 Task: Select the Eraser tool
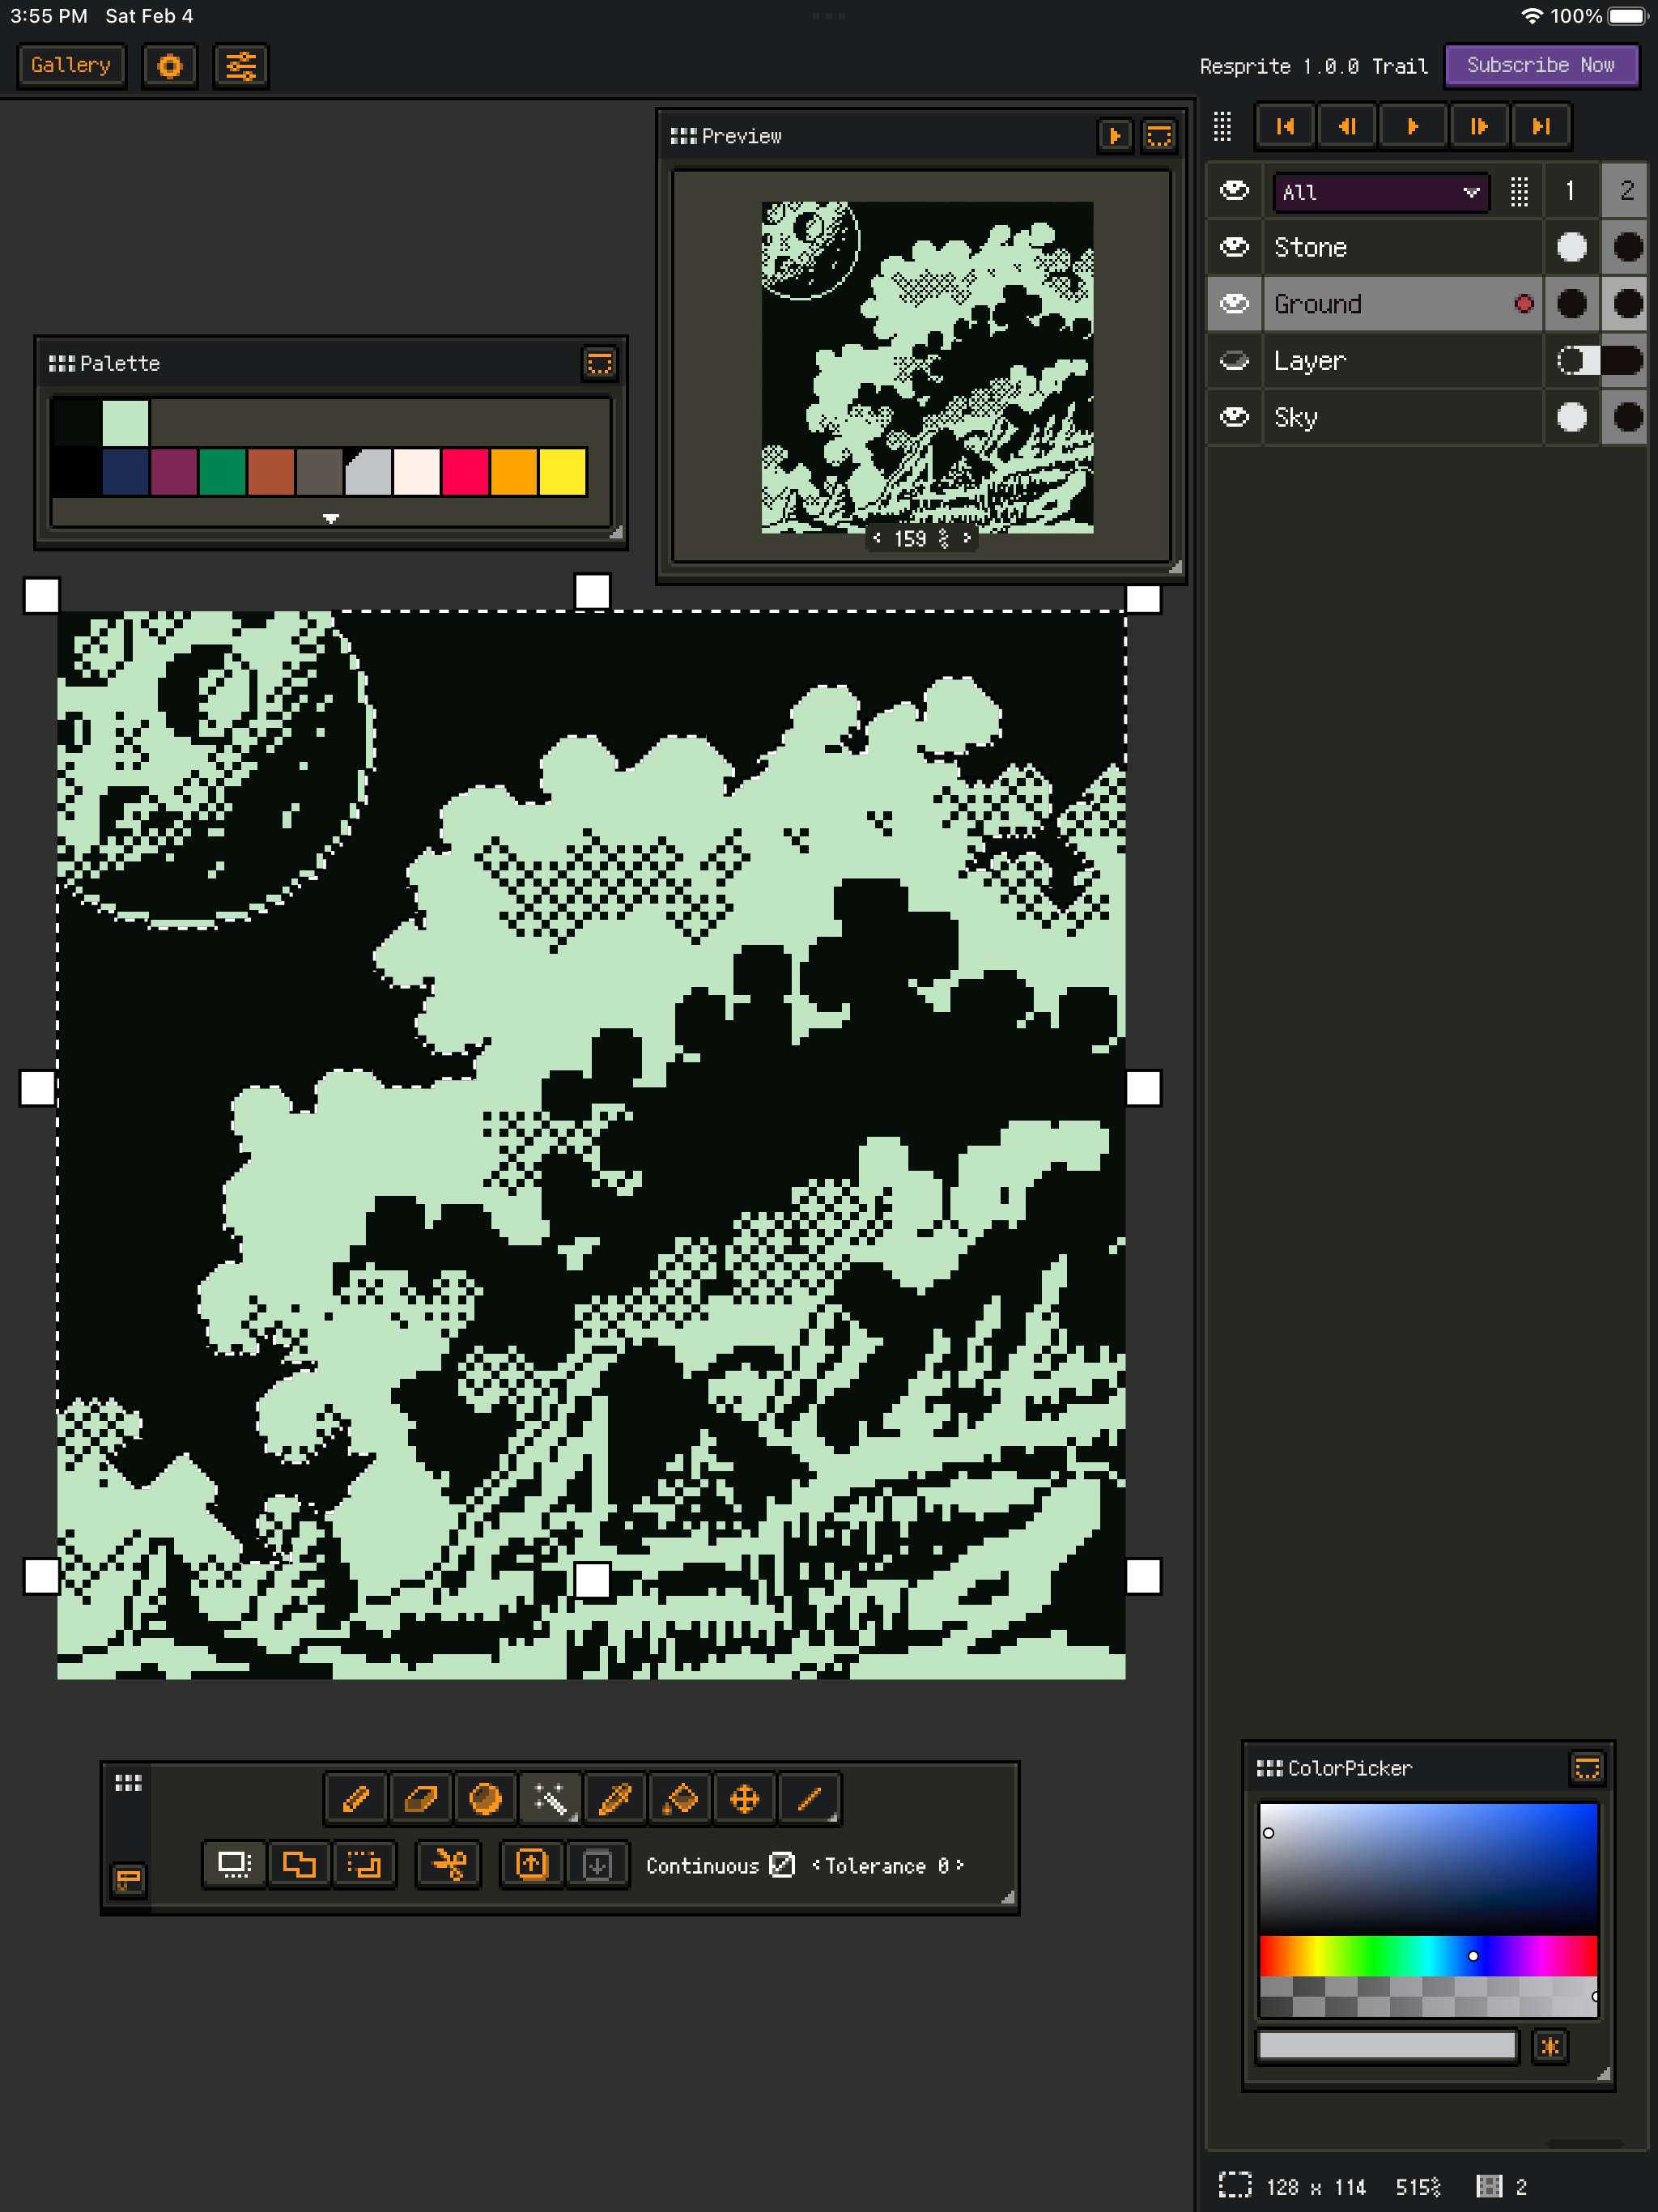420,1799
